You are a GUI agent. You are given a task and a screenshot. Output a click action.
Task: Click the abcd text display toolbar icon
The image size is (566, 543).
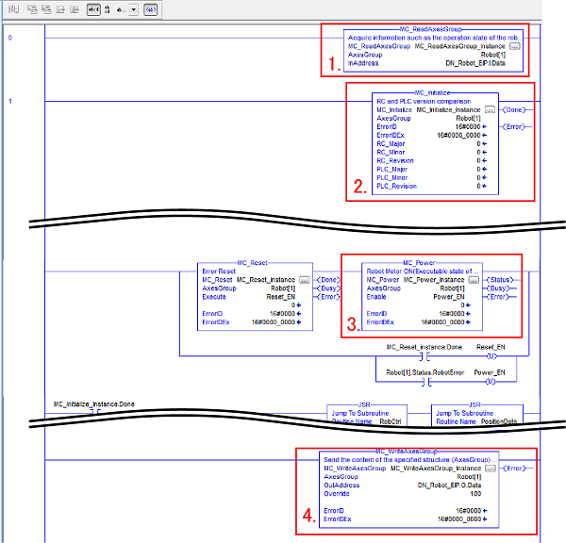(93, 8)
